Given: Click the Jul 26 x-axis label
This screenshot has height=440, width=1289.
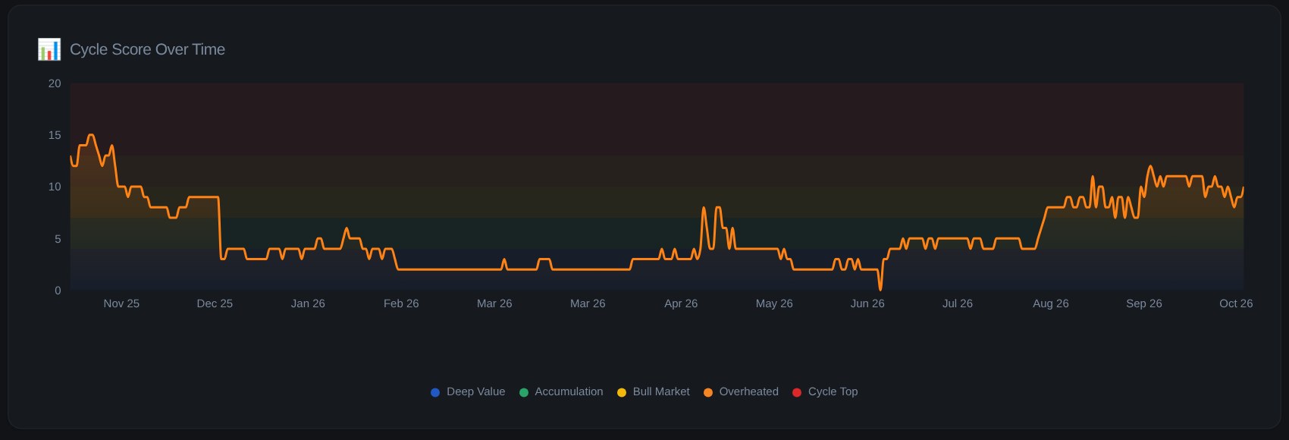Looking at the screenshot, I should (958, 303).
